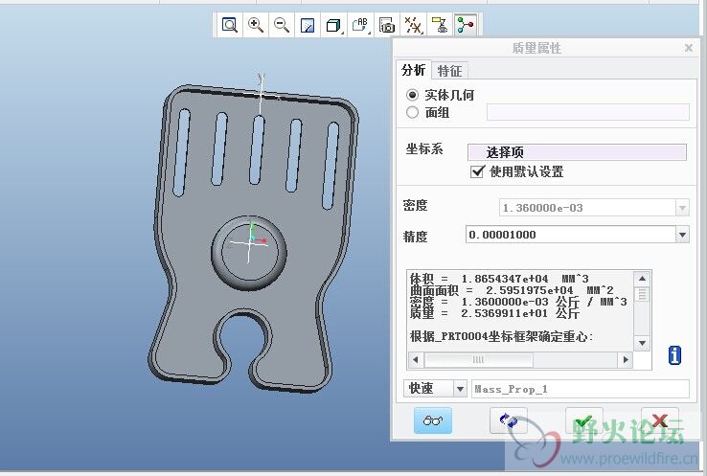Click the glasses preview button
This screenshot has height=476, width=707.
pyautogui.click(x=433, y=420)
